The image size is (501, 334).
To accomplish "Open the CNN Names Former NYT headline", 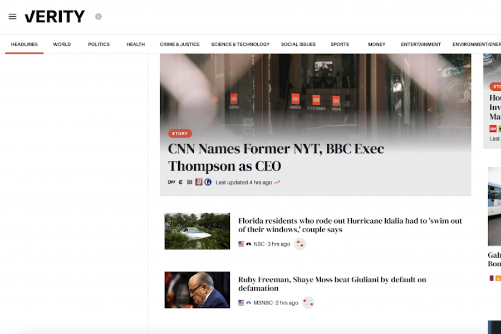I will [x=276, y=157].
